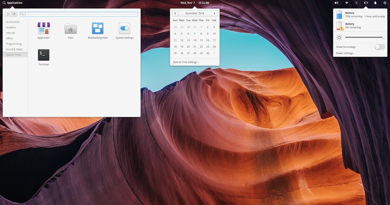The image size is (390, 205).
Task: Open the notifications bell indicator
Action: pos(375,3)
